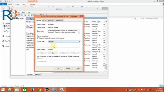The image size is (164, 92).
Task: Click the Stop link in Services extended pane
Action: pyautogui.click(x=28, y=26)
